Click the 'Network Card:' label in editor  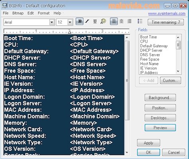coord(23,129)
